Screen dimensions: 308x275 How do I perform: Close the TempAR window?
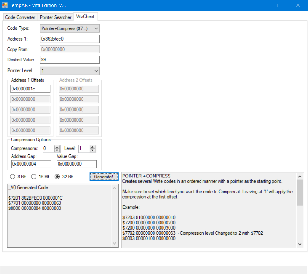pyautogui.click(x=298, y=5)
